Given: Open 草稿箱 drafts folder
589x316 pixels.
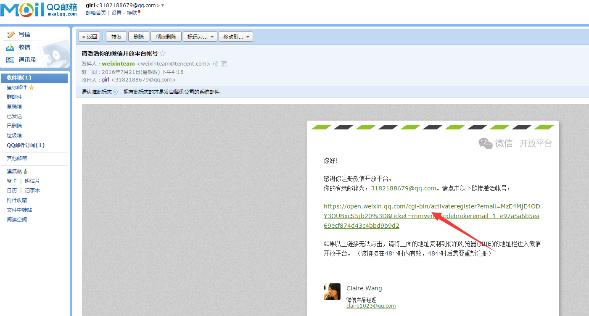Looking at the screenshot, I should (14, 107).
